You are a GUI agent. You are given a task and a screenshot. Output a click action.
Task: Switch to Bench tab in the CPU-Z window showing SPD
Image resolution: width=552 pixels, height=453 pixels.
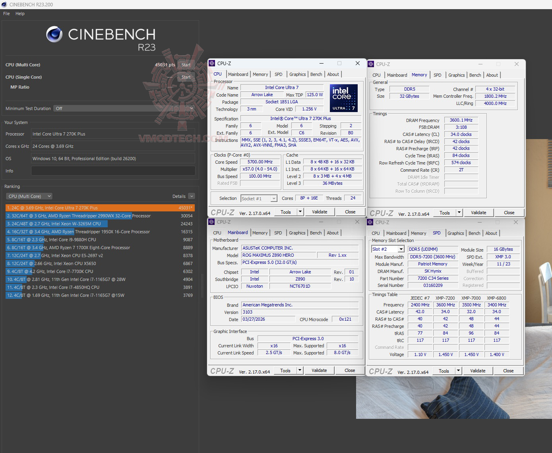(x=475, y=233)
